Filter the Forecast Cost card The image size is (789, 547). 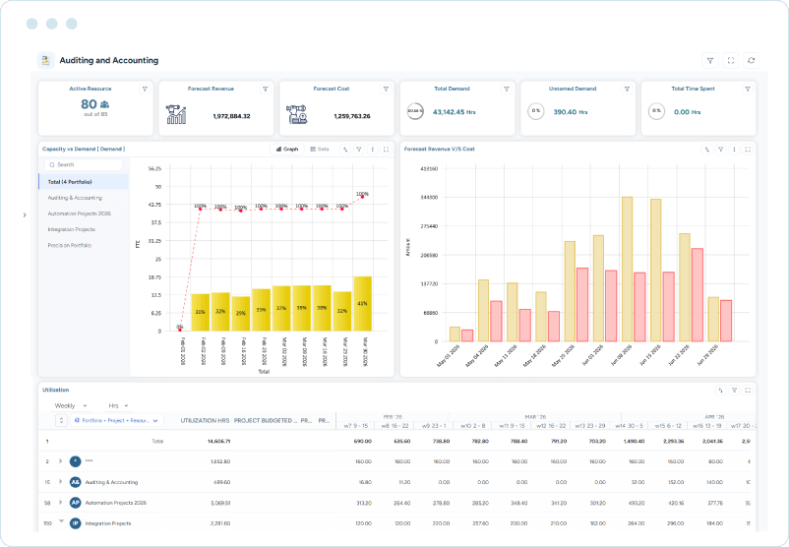point(386,90)
